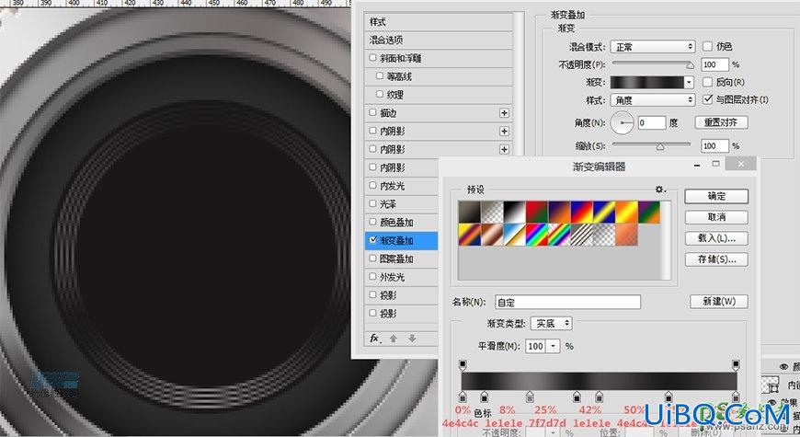Viewport: 800px width, 437px height.
Task: Select the second color stop from the left
Action: click(485, 397)
